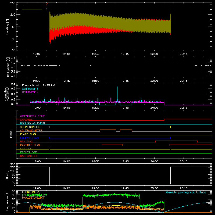
Task: Click the Collimator 9 legend label
Action: pos(30,92)
